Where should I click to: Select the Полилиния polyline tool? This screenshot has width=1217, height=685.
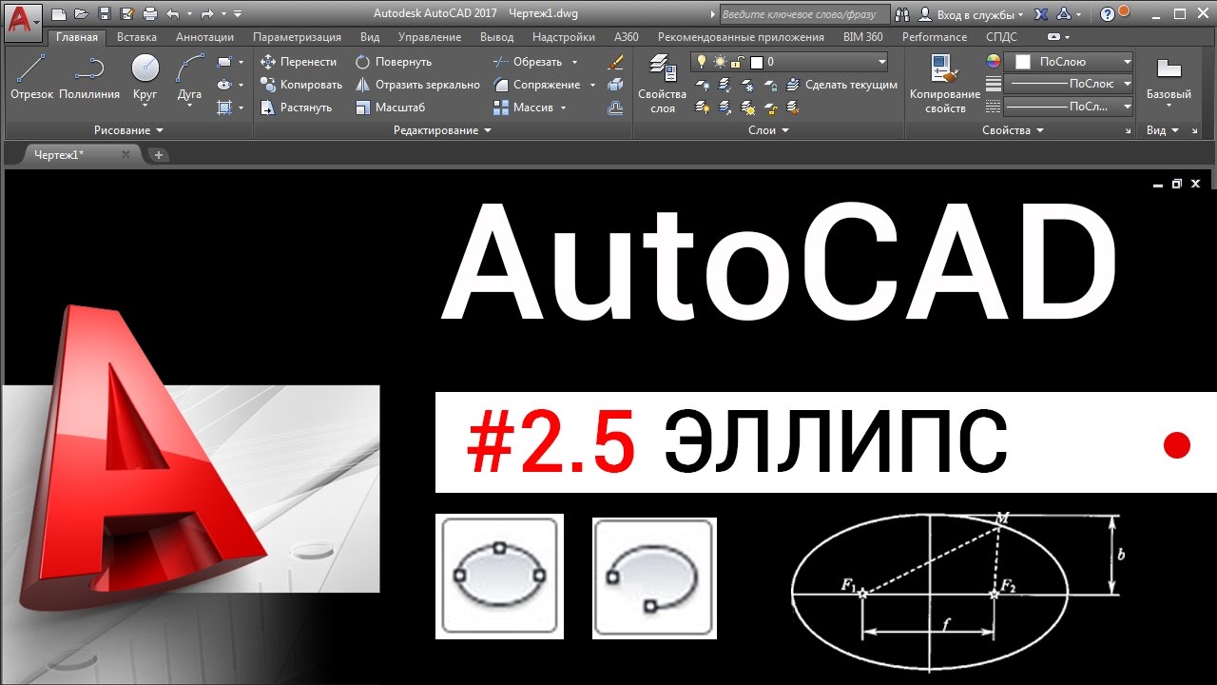coord(89,78)
